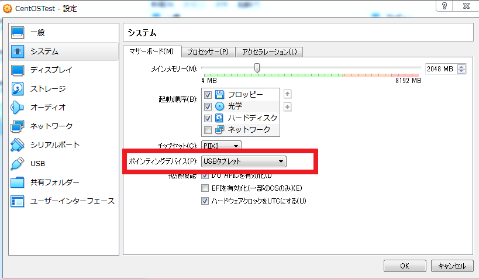The image size is (479, 279).
Task: Toggle フロッピー boot checkbox
Action: click(x=208, y=95)
